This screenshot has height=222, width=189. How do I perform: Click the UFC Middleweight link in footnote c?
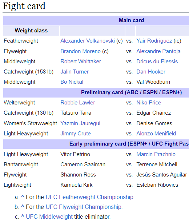pyautogui.click(x=49, y=217)
